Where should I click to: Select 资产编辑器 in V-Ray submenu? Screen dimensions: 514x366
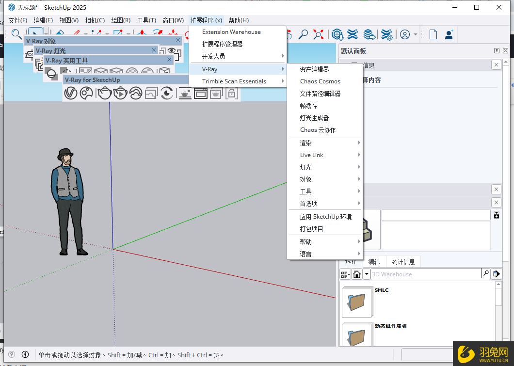pos(325,69)
